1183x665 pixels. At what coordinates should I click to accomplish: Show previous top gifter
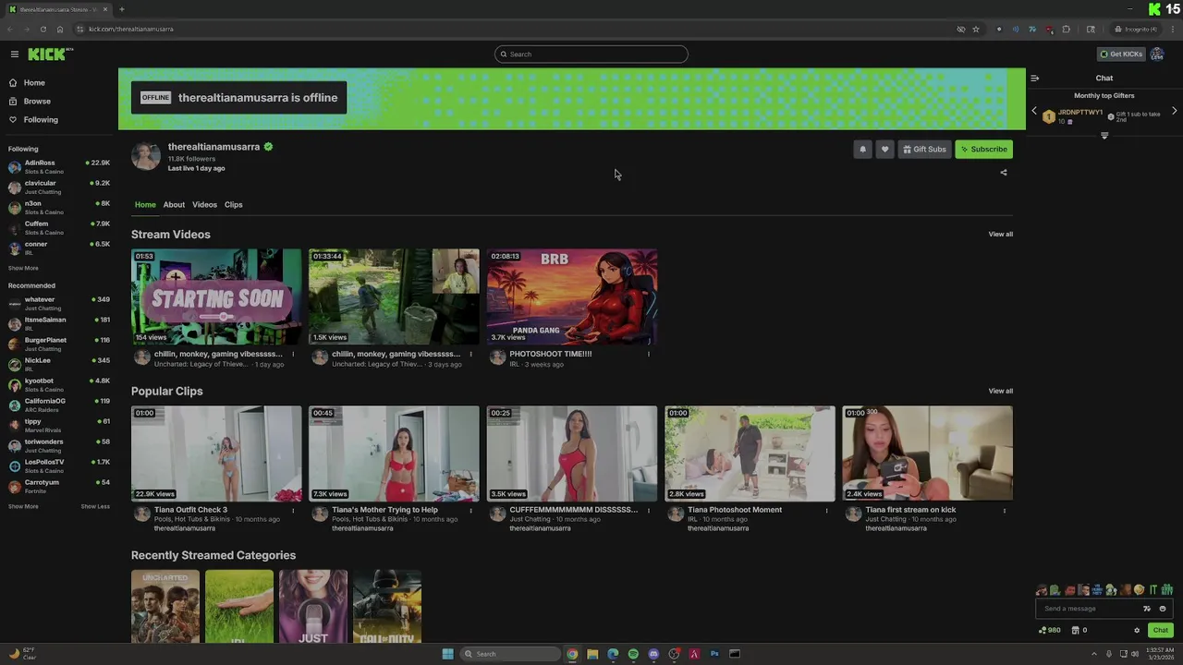click(x=1034, y=111)
